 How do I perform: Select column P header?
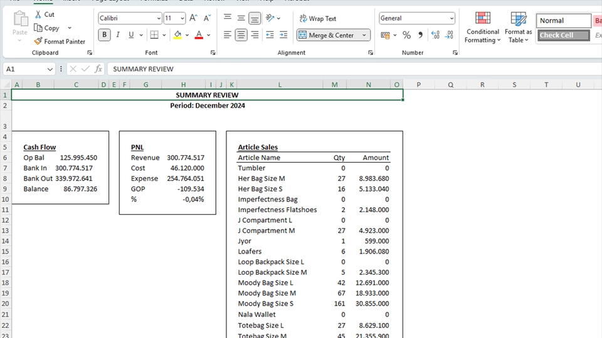point(418,84)
